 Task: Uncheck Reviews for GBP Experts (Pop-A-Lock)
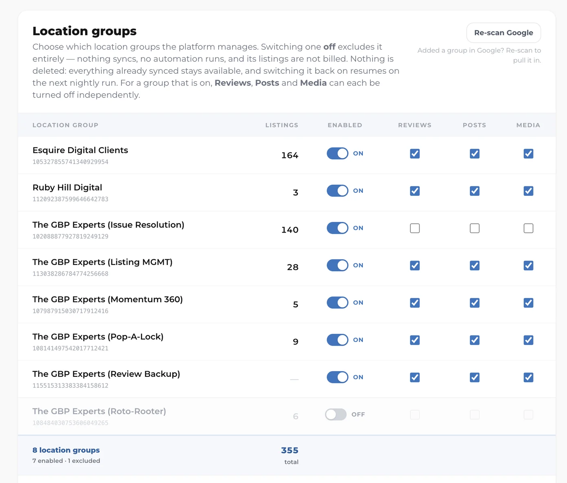415,340
